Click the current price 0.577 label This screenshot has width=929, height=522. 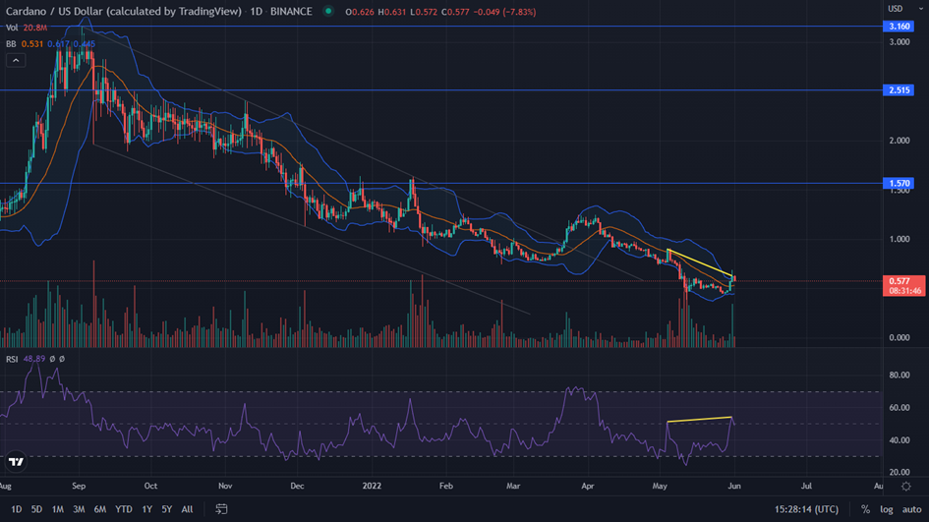pyautogui.click(x=903, y=286)
